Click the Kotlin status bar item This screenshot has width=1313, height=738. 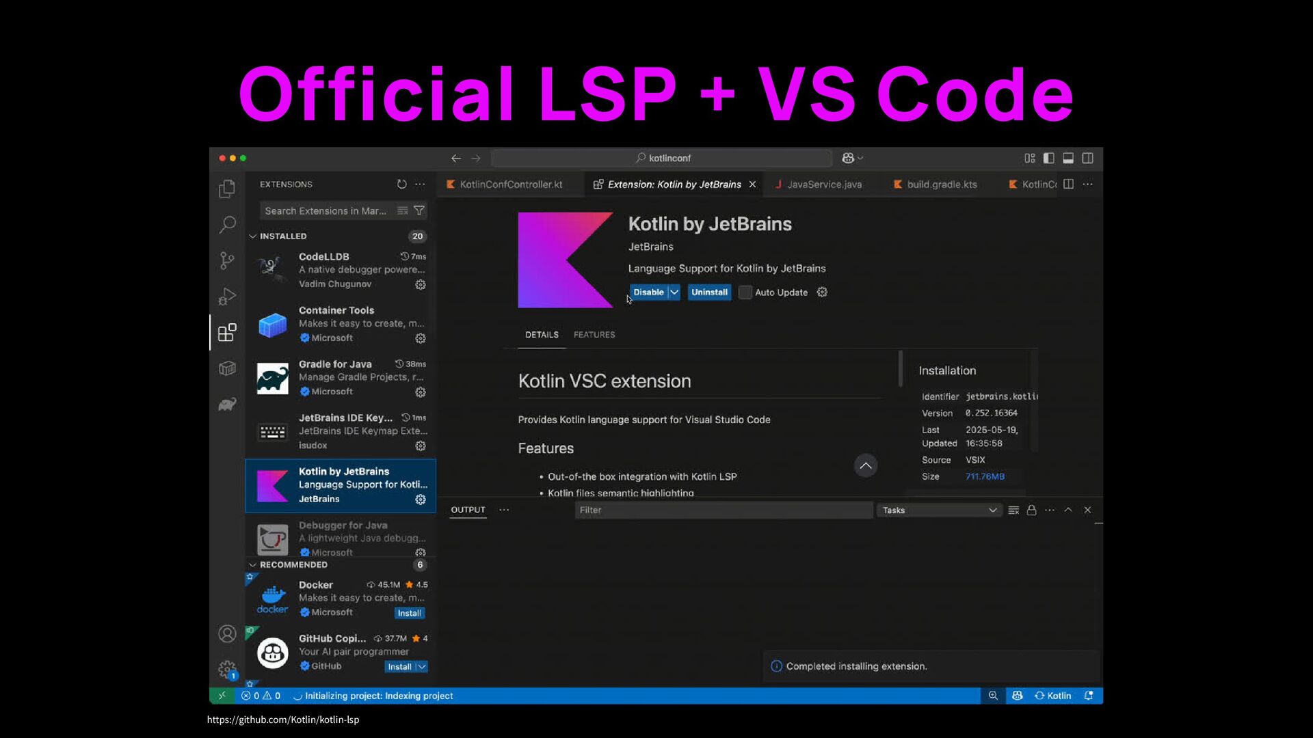pyautogui.click(x=1053, y=696)
